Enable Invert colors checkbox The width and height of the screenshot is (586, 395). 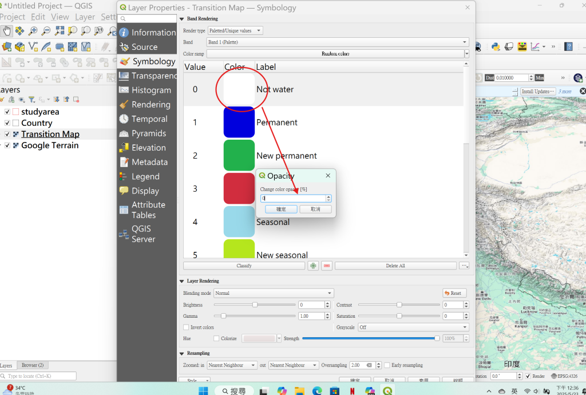coord(186,327)
